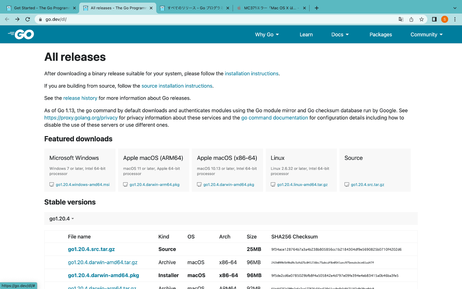Open the source installation instructions link
This screenshot has width=462, height=289.
(x=177, y=86)
